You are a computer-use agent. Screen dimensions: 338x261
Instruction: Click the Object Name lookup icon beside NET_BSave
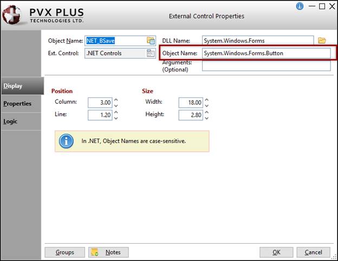[151, 41]
